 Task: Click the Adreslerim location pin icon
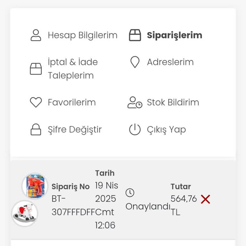[135, 62]
